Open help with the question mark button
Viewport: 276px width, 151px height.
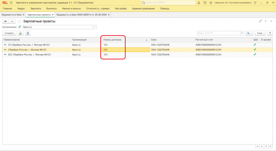[x=270, y=33]
